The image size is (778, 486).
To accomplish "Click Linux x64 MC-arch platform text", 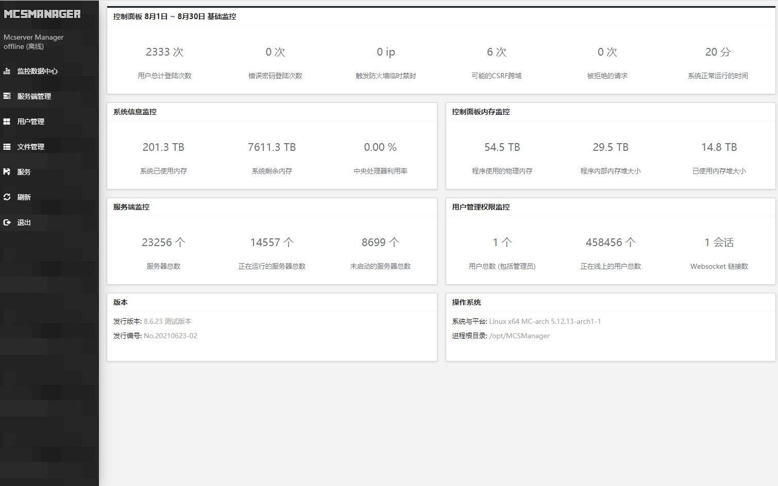I will pyautogui.click(x=545, y=321).
